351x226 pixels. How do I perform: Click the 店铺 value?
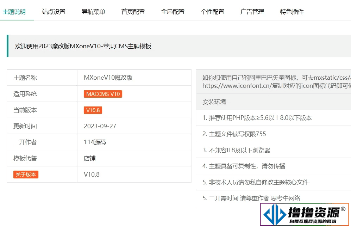pyautogui.click(x=89, y=158)
